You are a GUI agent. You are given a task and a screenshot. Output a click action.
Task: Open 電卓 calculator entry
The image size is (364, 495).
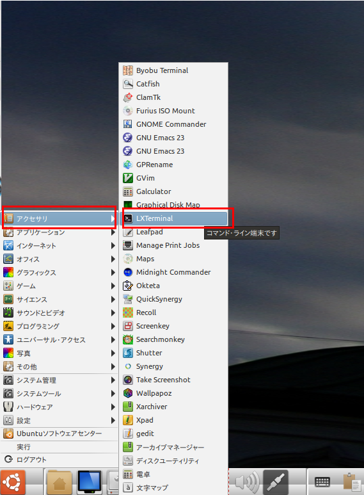[173, 474]
